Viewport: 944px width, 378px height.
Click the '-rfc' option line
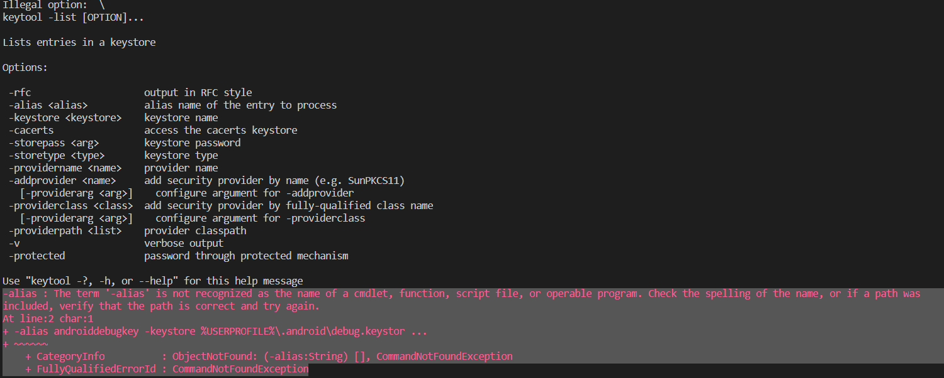(x=20, y=93)
